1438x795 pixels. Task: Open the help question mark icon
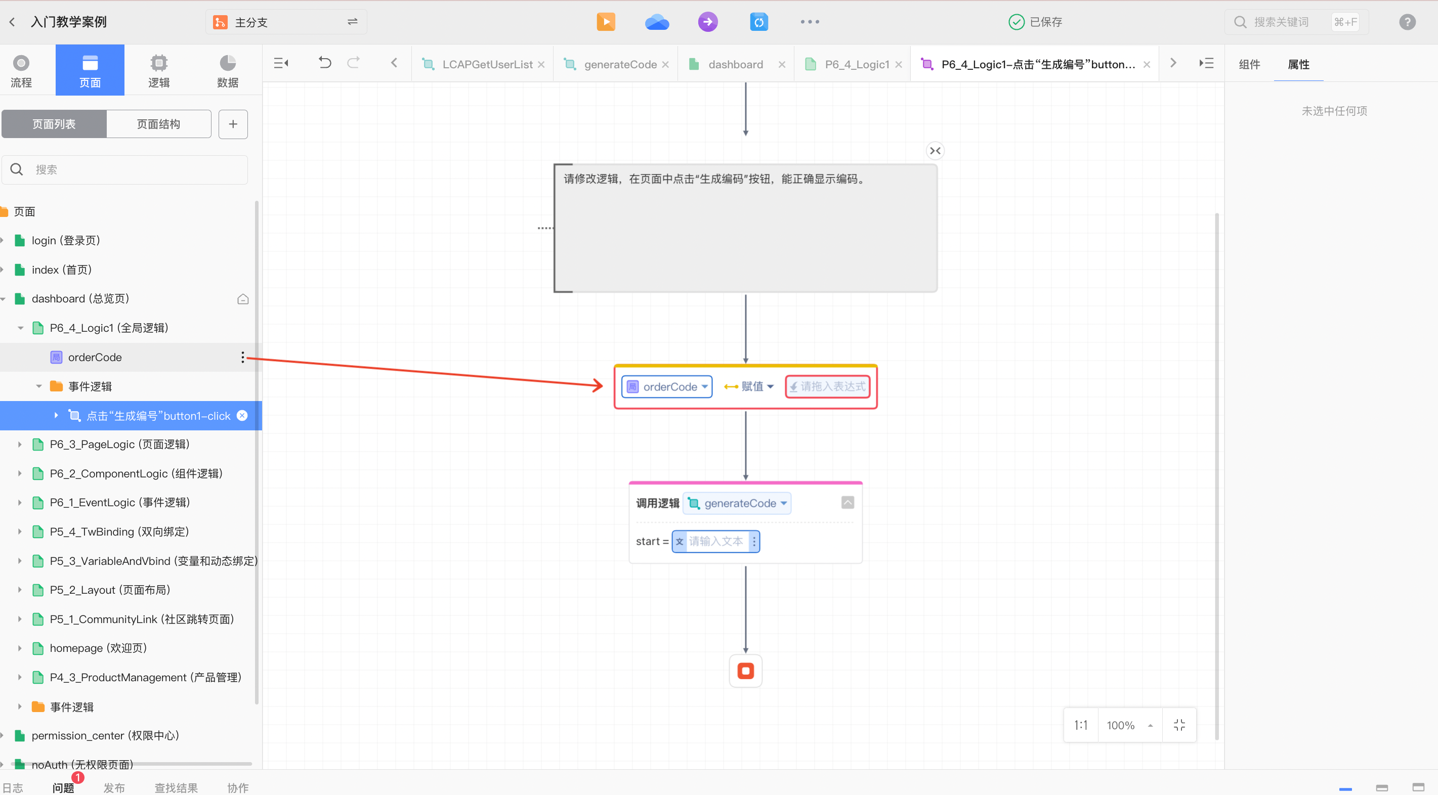(1407, 22)
